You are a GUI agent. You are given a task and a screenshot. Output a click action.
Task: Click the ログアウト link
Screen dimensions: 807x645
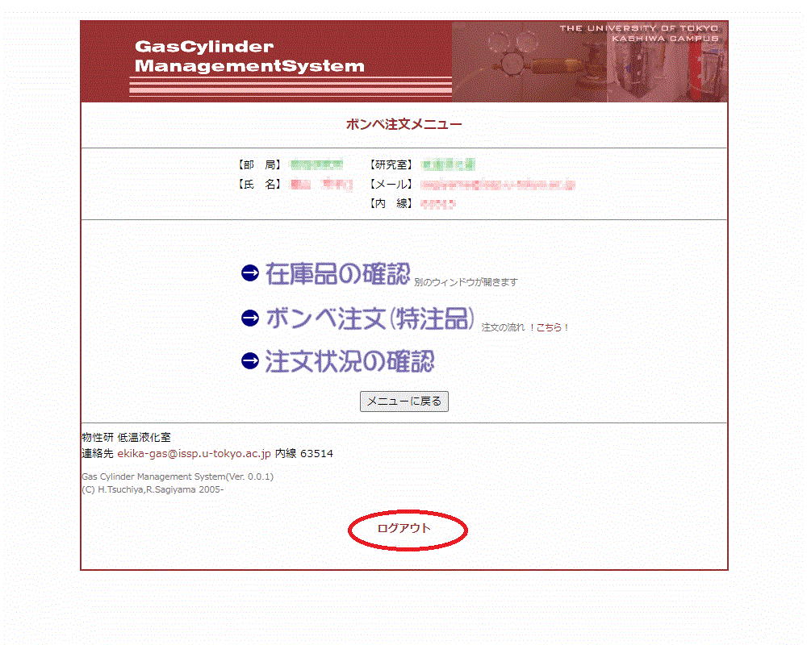pyautogui.click(x=404, y=528)
